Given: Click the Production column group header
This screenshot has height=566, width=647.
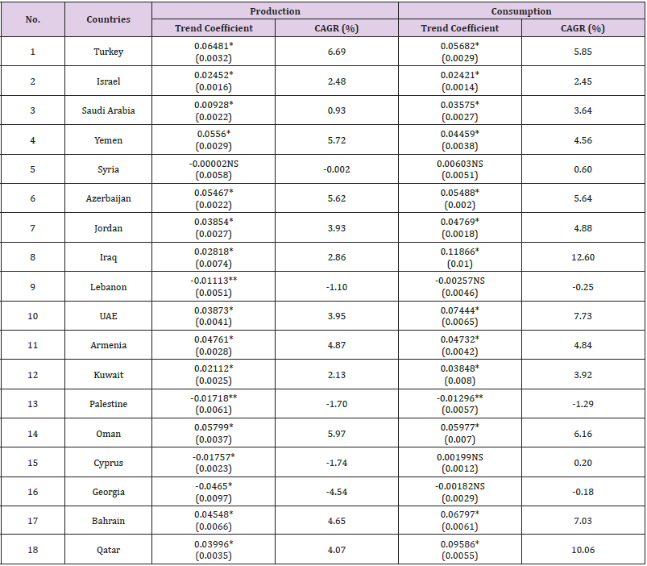Looking at the screenshot, I should coord(275,11).
